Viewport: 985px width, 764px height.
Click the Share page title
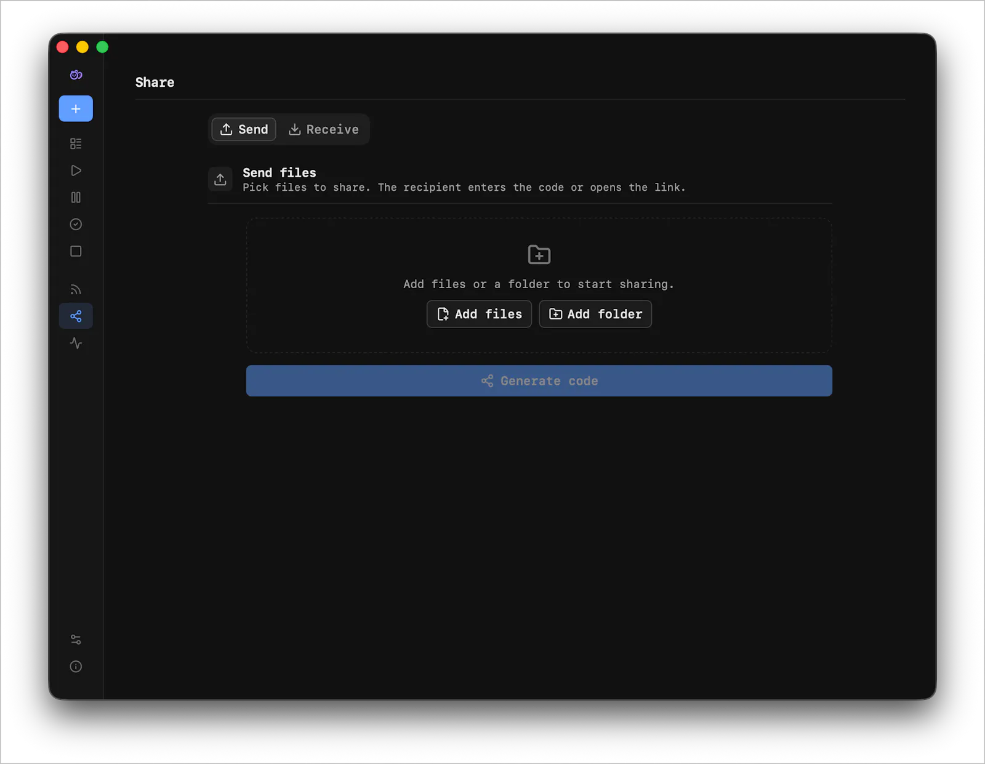155,82
